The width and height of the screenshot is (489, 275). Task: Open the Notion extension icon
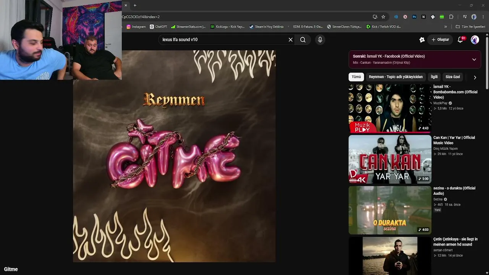423,17
